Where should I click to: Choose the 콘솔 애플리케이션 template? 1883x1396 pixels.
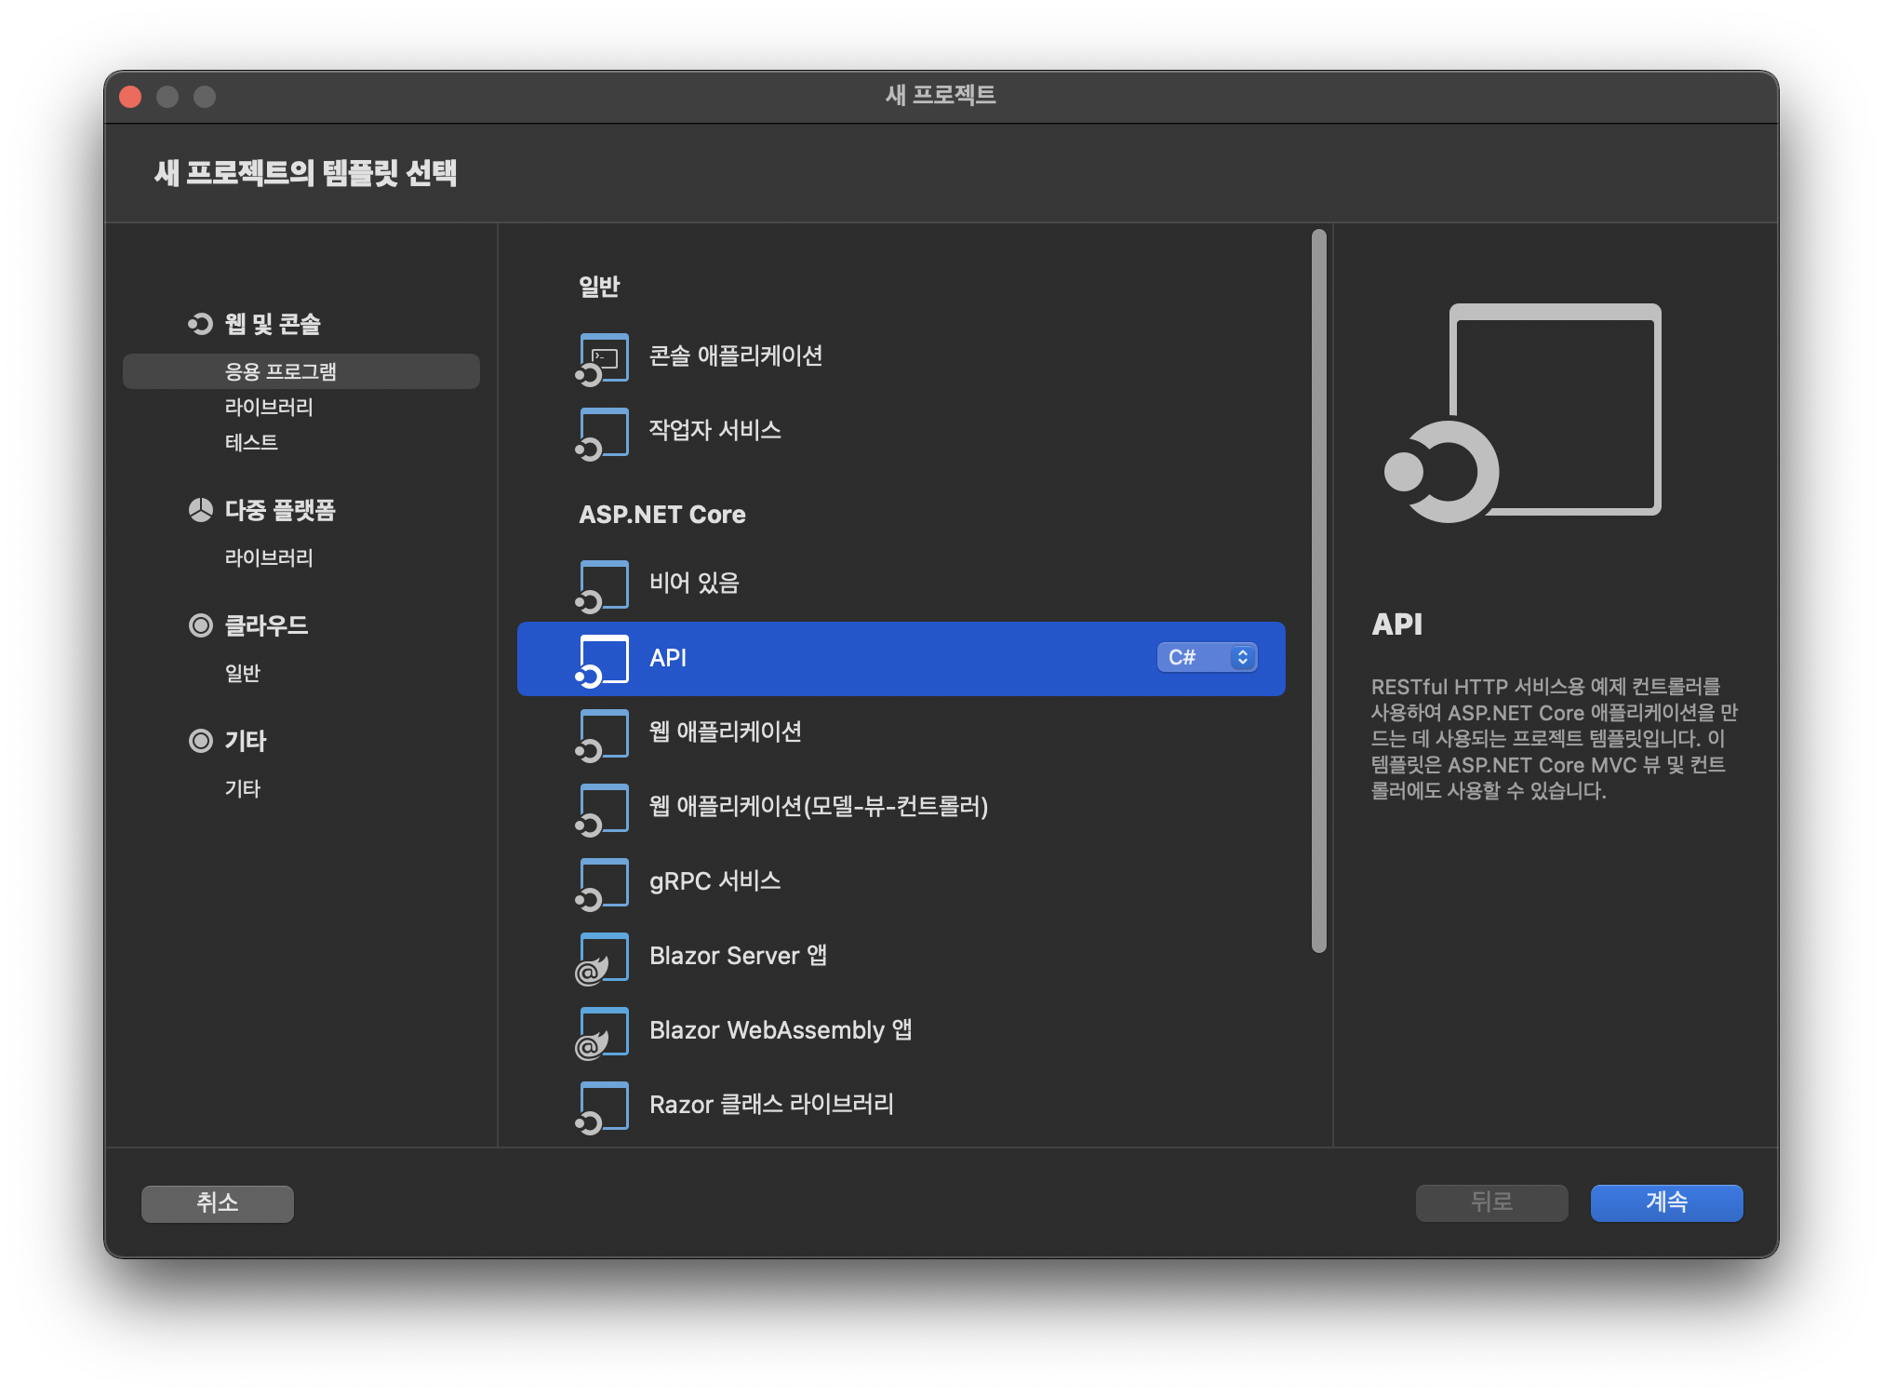[x=901, y=357]
